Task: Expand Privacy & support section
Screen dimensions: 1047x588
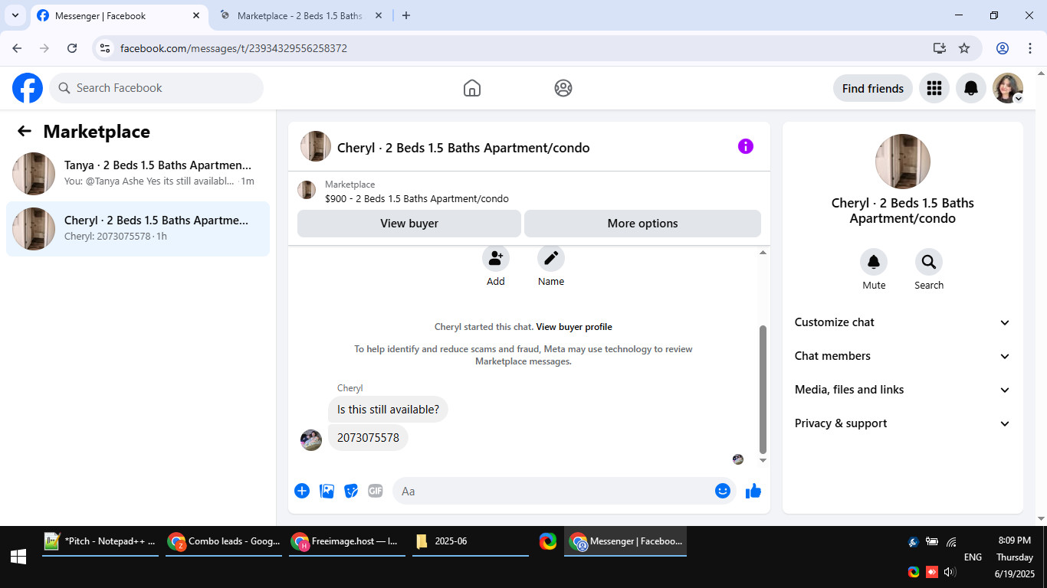Action: pos(903,423)
